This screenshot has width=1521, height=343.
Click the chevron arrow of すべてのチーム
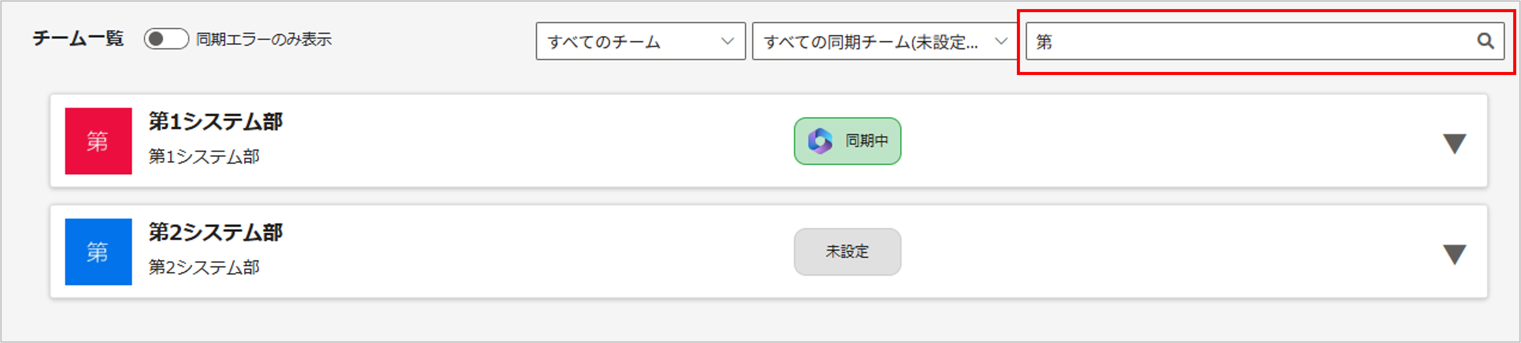tap(727, 41)
